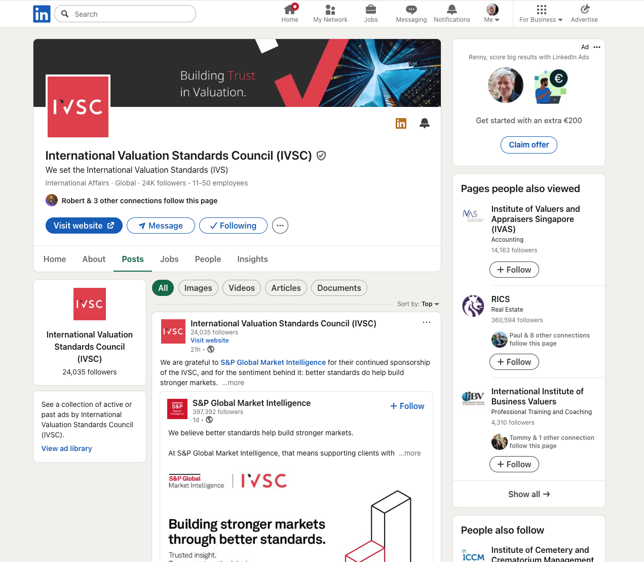This screenshot has width=644, height=562.
Task: Click the ICCM logo icon
Action: point(473,555)
